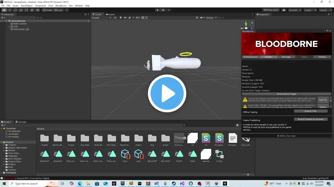Select the Move tool
Image resolution: width=334 pixels, height=187 pixels.
(x=10, y=10)
